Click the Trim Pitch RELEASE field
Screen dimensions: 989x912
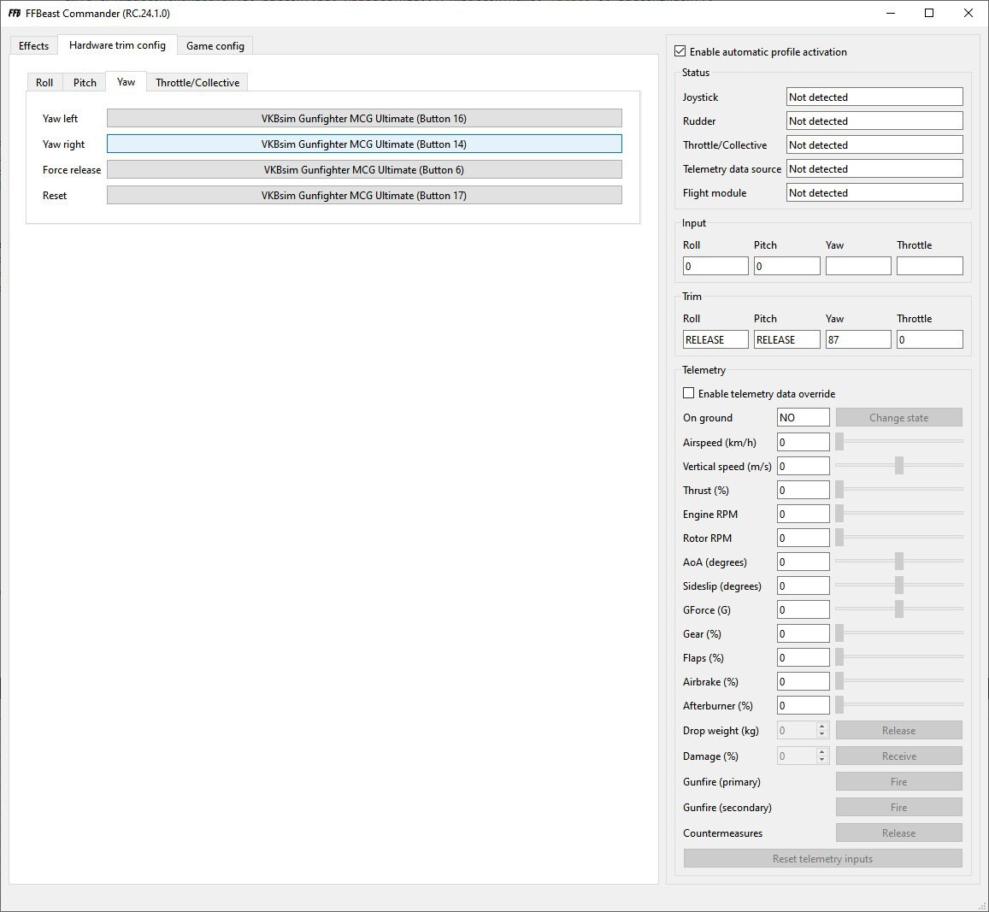(786, 339)
